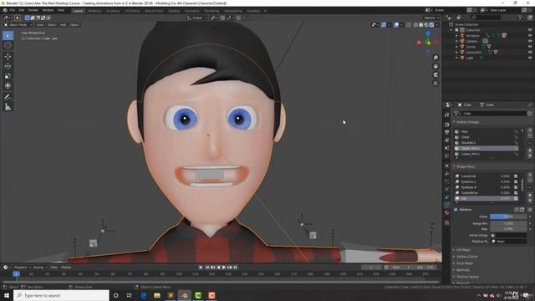
Task: Switch perspective/orthographic grid icon
Action: point(436,84)
